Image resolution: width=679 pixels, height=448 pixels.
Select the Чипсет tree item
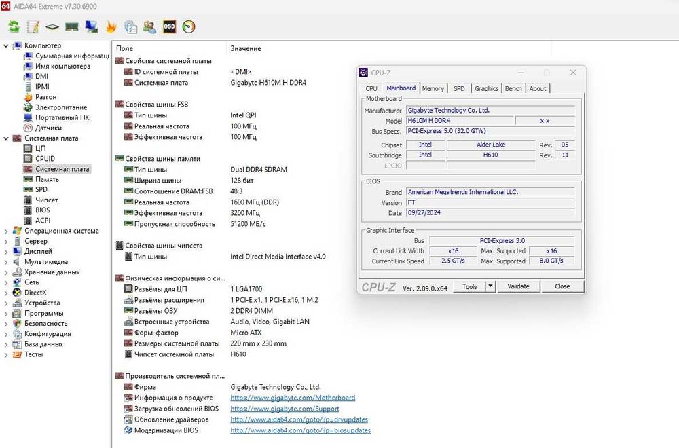pos(47,200)
